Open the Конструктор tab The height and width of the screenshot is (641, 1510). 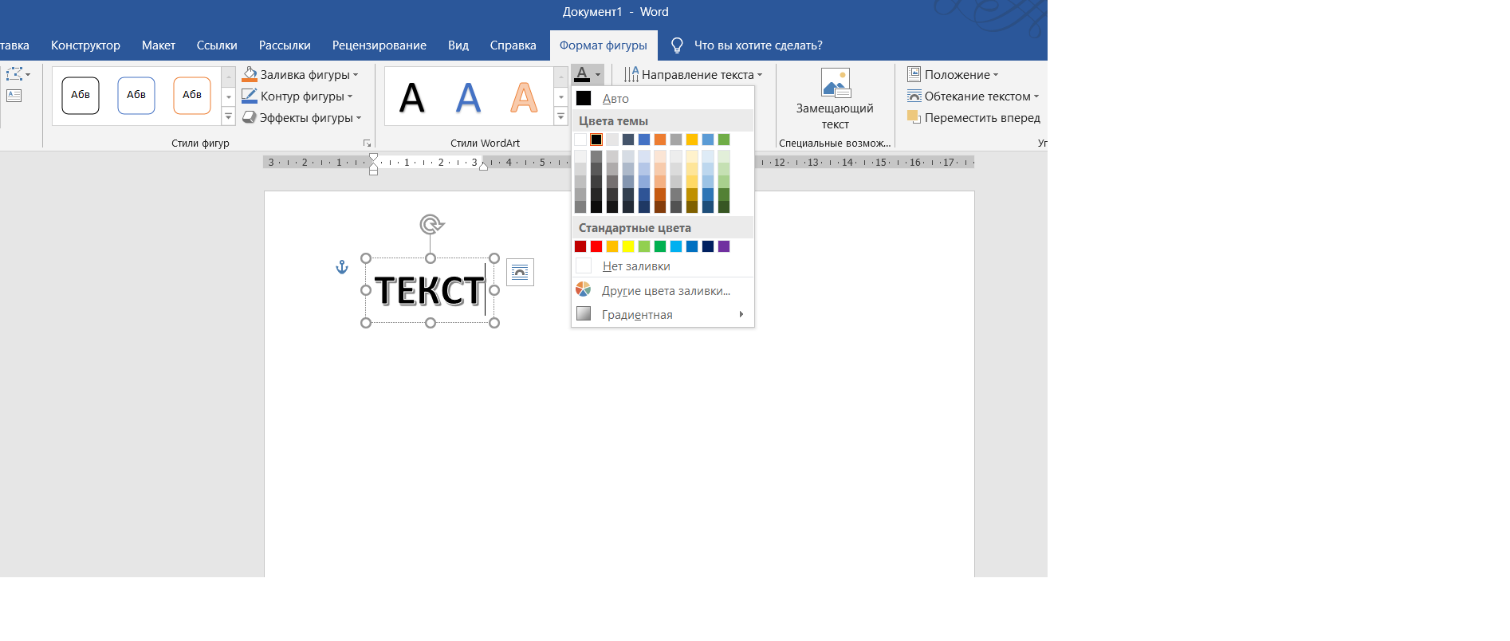(x=85, y=45)
